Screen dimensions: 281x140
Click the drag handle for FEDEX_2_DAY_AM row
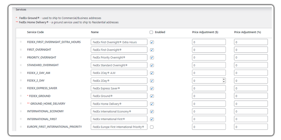click(x=21, y=73)
